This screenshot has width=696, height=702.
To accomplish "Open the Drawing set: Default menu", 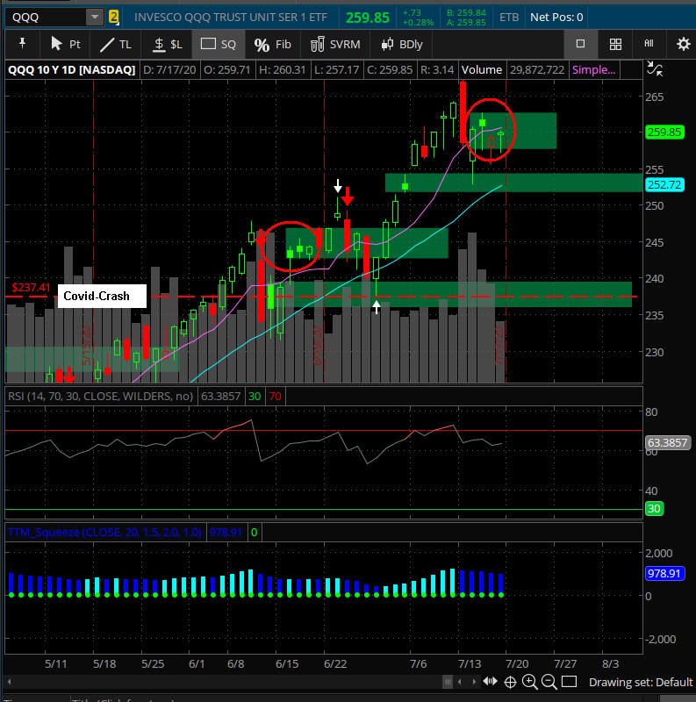I will click(x=640, y=682).
